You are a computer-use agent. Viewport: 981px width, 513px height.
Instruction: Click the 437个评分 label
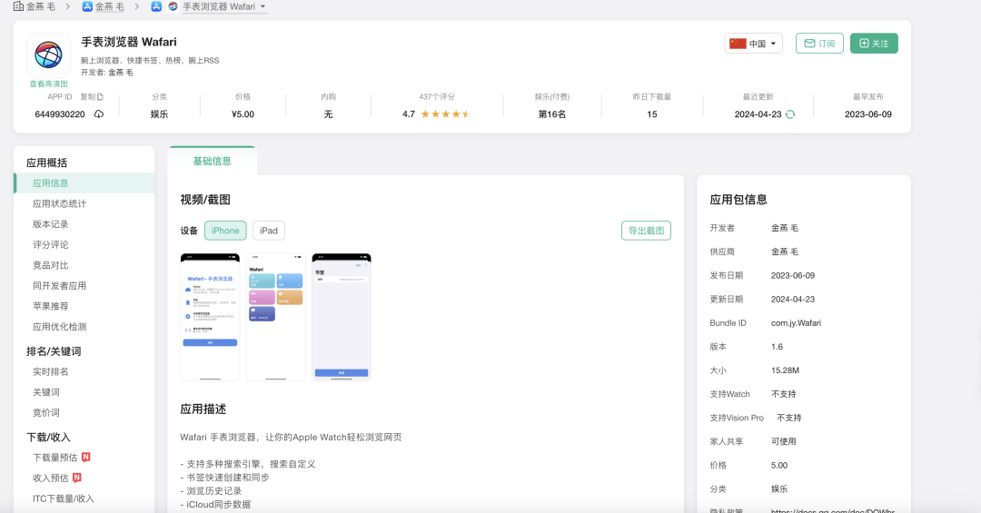point(437,97)
